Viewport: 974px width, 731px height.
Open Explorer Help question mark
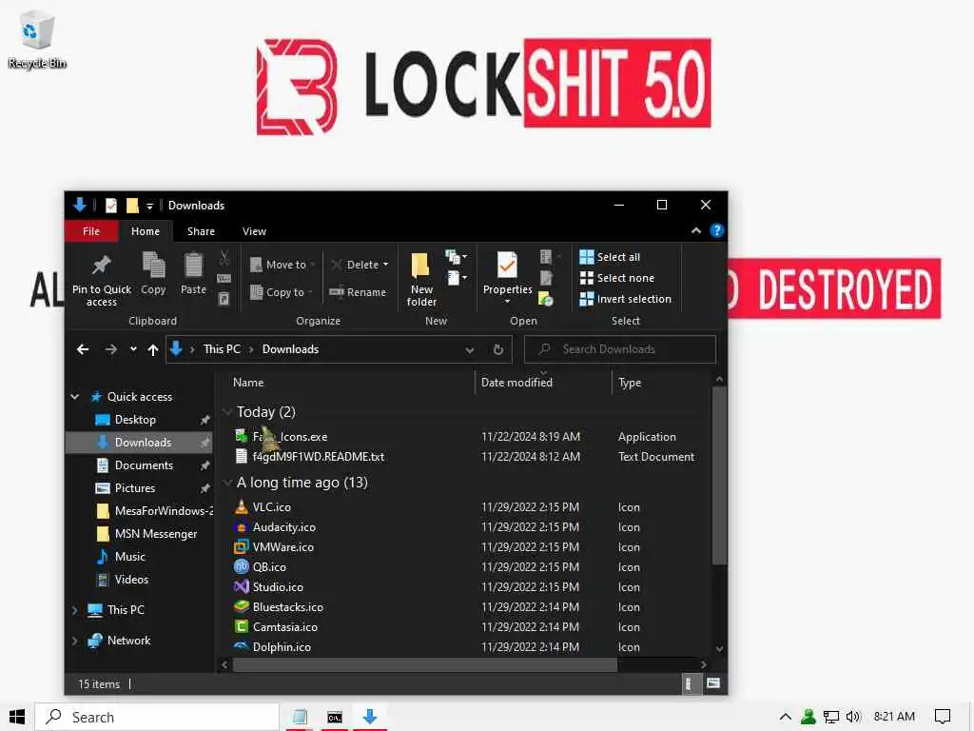click(717, 230)
